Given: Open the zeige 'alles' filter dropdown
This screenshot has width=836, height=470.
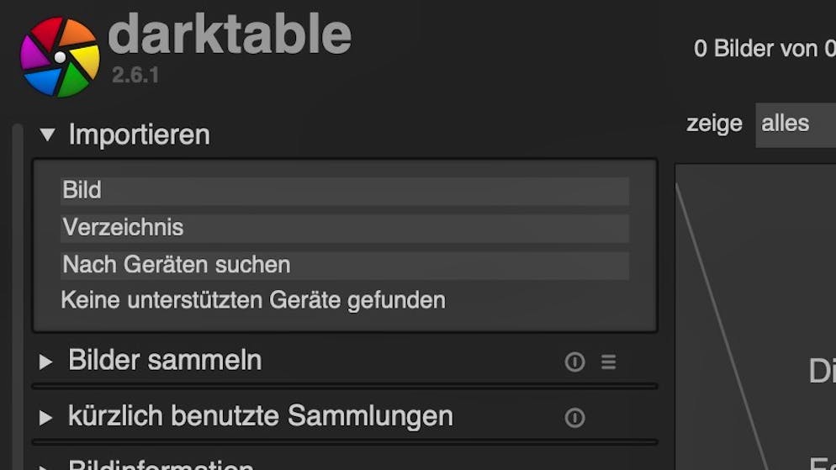Looking at the screenshot, I should (796, 125).
